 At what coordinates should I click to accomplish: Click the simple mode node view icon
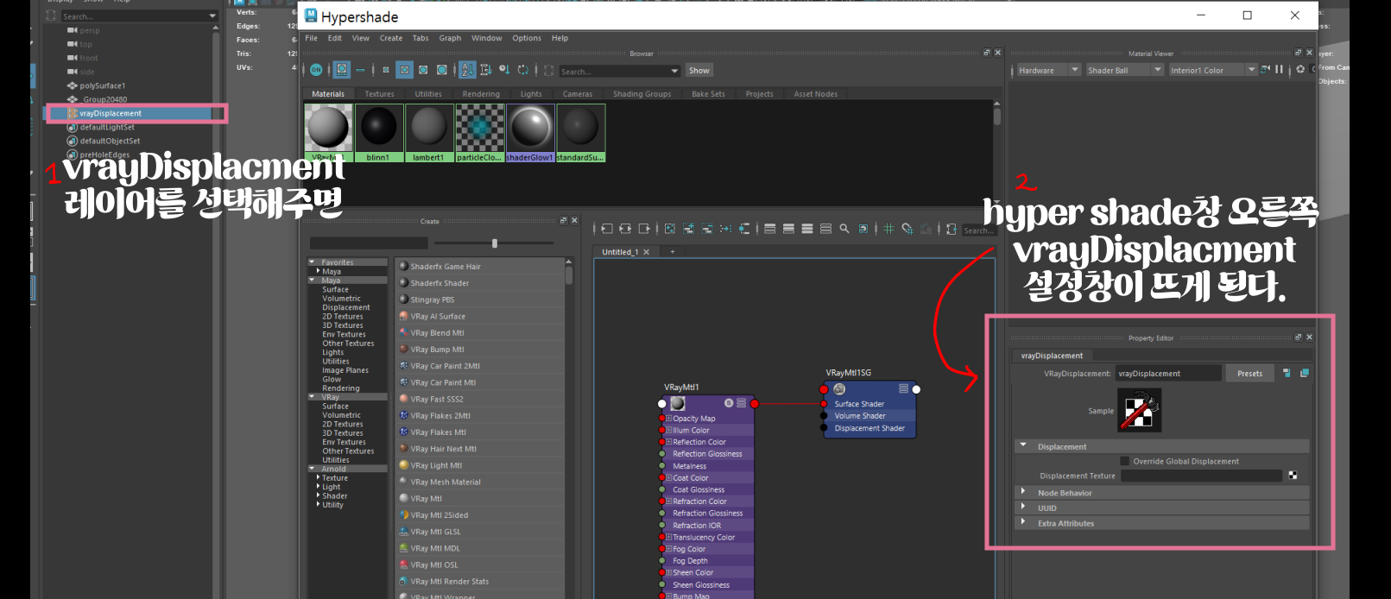point(770,229)
